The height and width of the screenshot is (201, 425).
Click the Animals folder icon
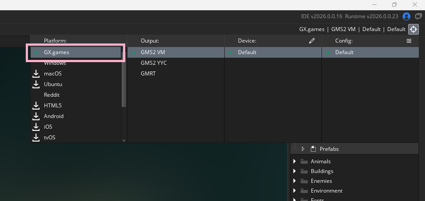tap(304, 162)
